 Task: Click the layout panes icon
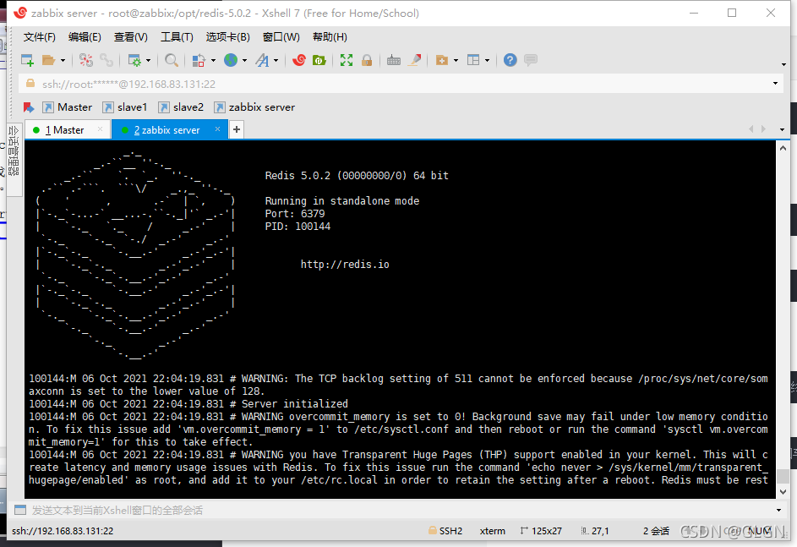click(x=473, y=61)
